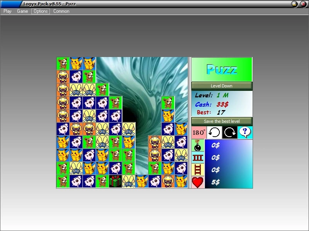Click the 0$ price beside the bomb
This screenshot has height=231, width=309.
coord(216,146)
